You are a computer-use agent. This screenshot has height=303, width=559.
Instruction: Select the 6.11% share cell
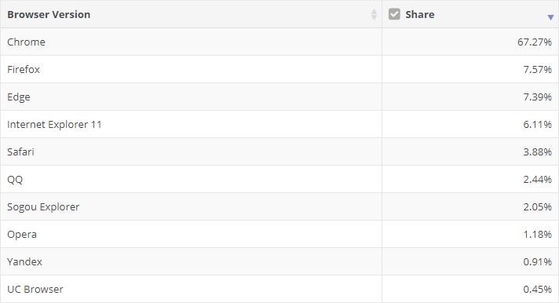pyautogui.click(x=470, y=124)
